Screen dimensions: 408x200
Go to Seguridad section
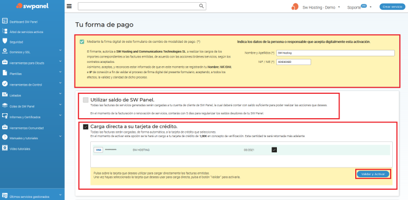(x=16, y=42)
